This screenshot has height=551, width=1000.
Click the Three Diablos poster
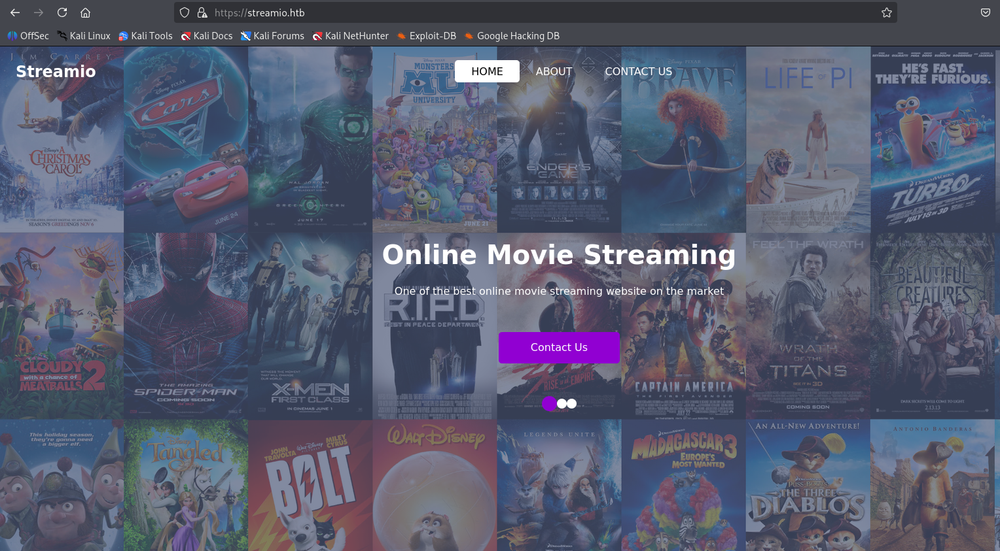point(808,485)
